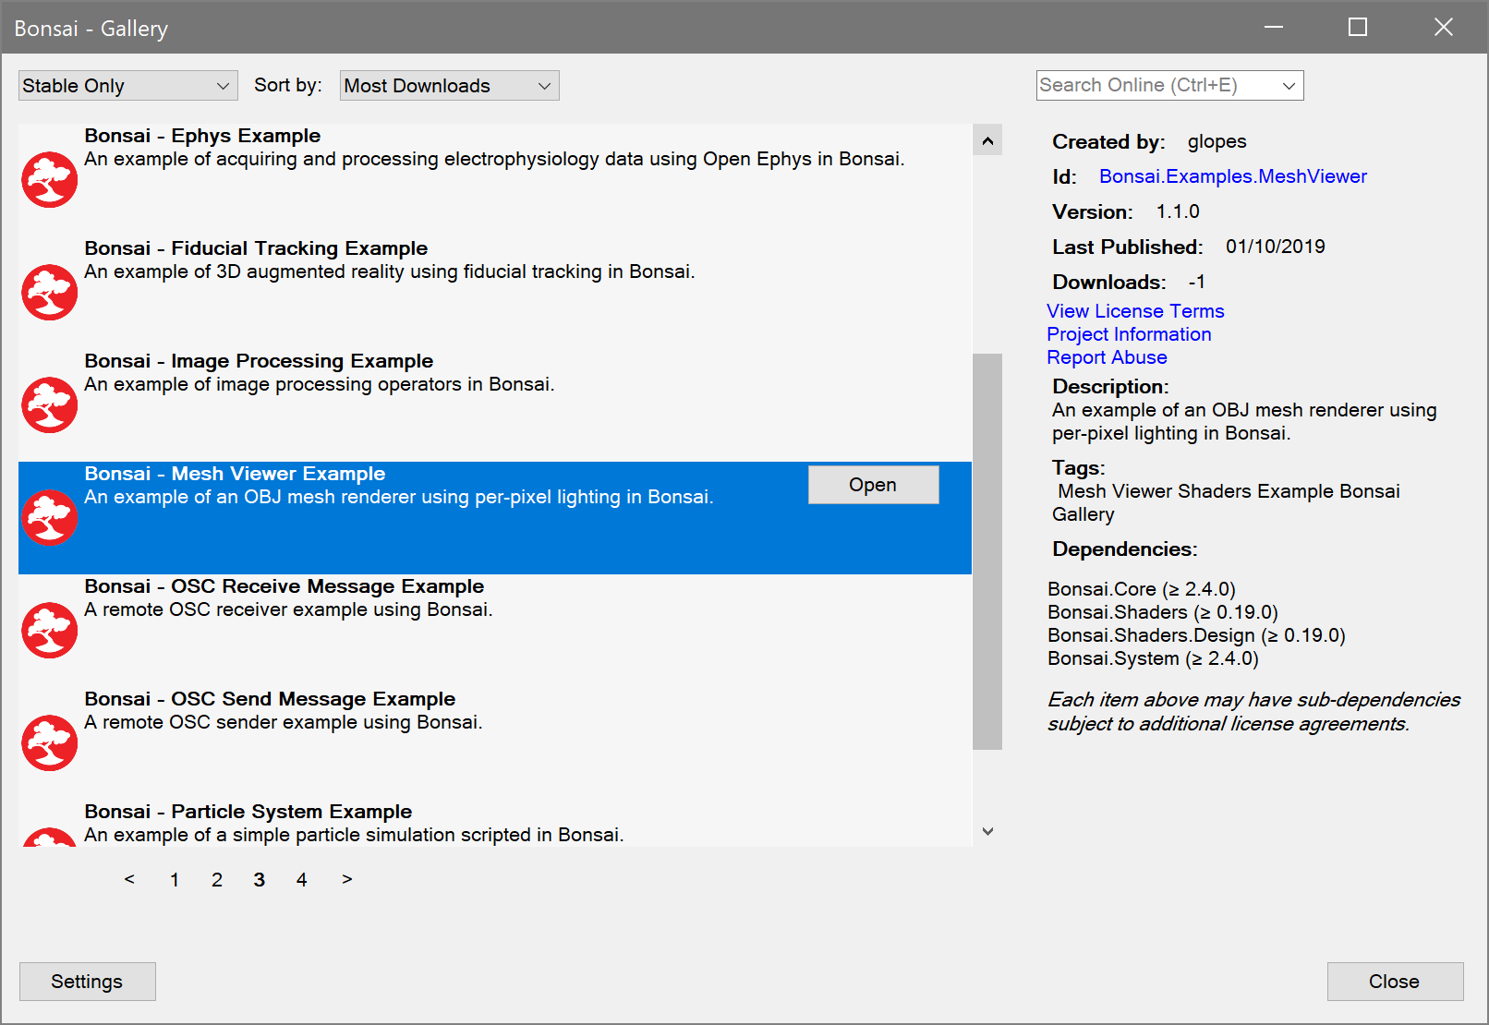Click the Report Abuse link
This screenshot has width=1489, height=1025.
tap(1107, 357)
